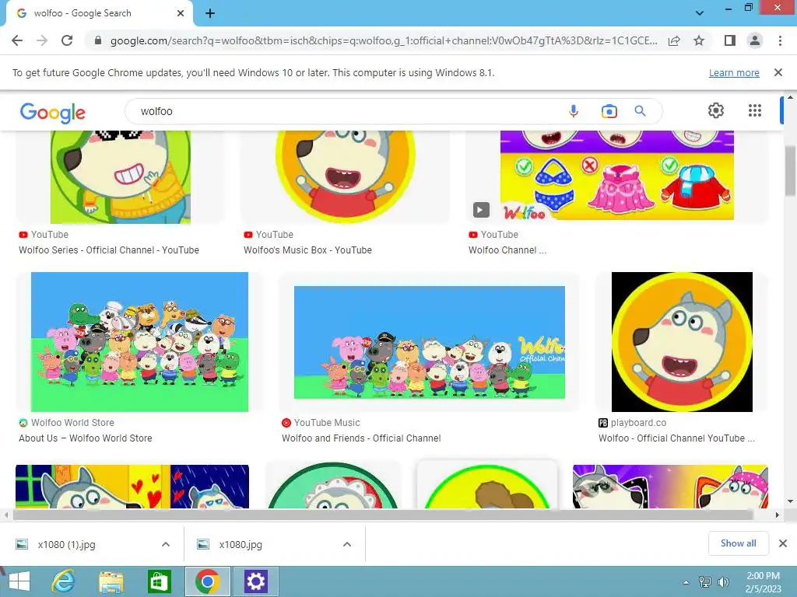
Task: Show all downloads
Action: tap(738, 543)
